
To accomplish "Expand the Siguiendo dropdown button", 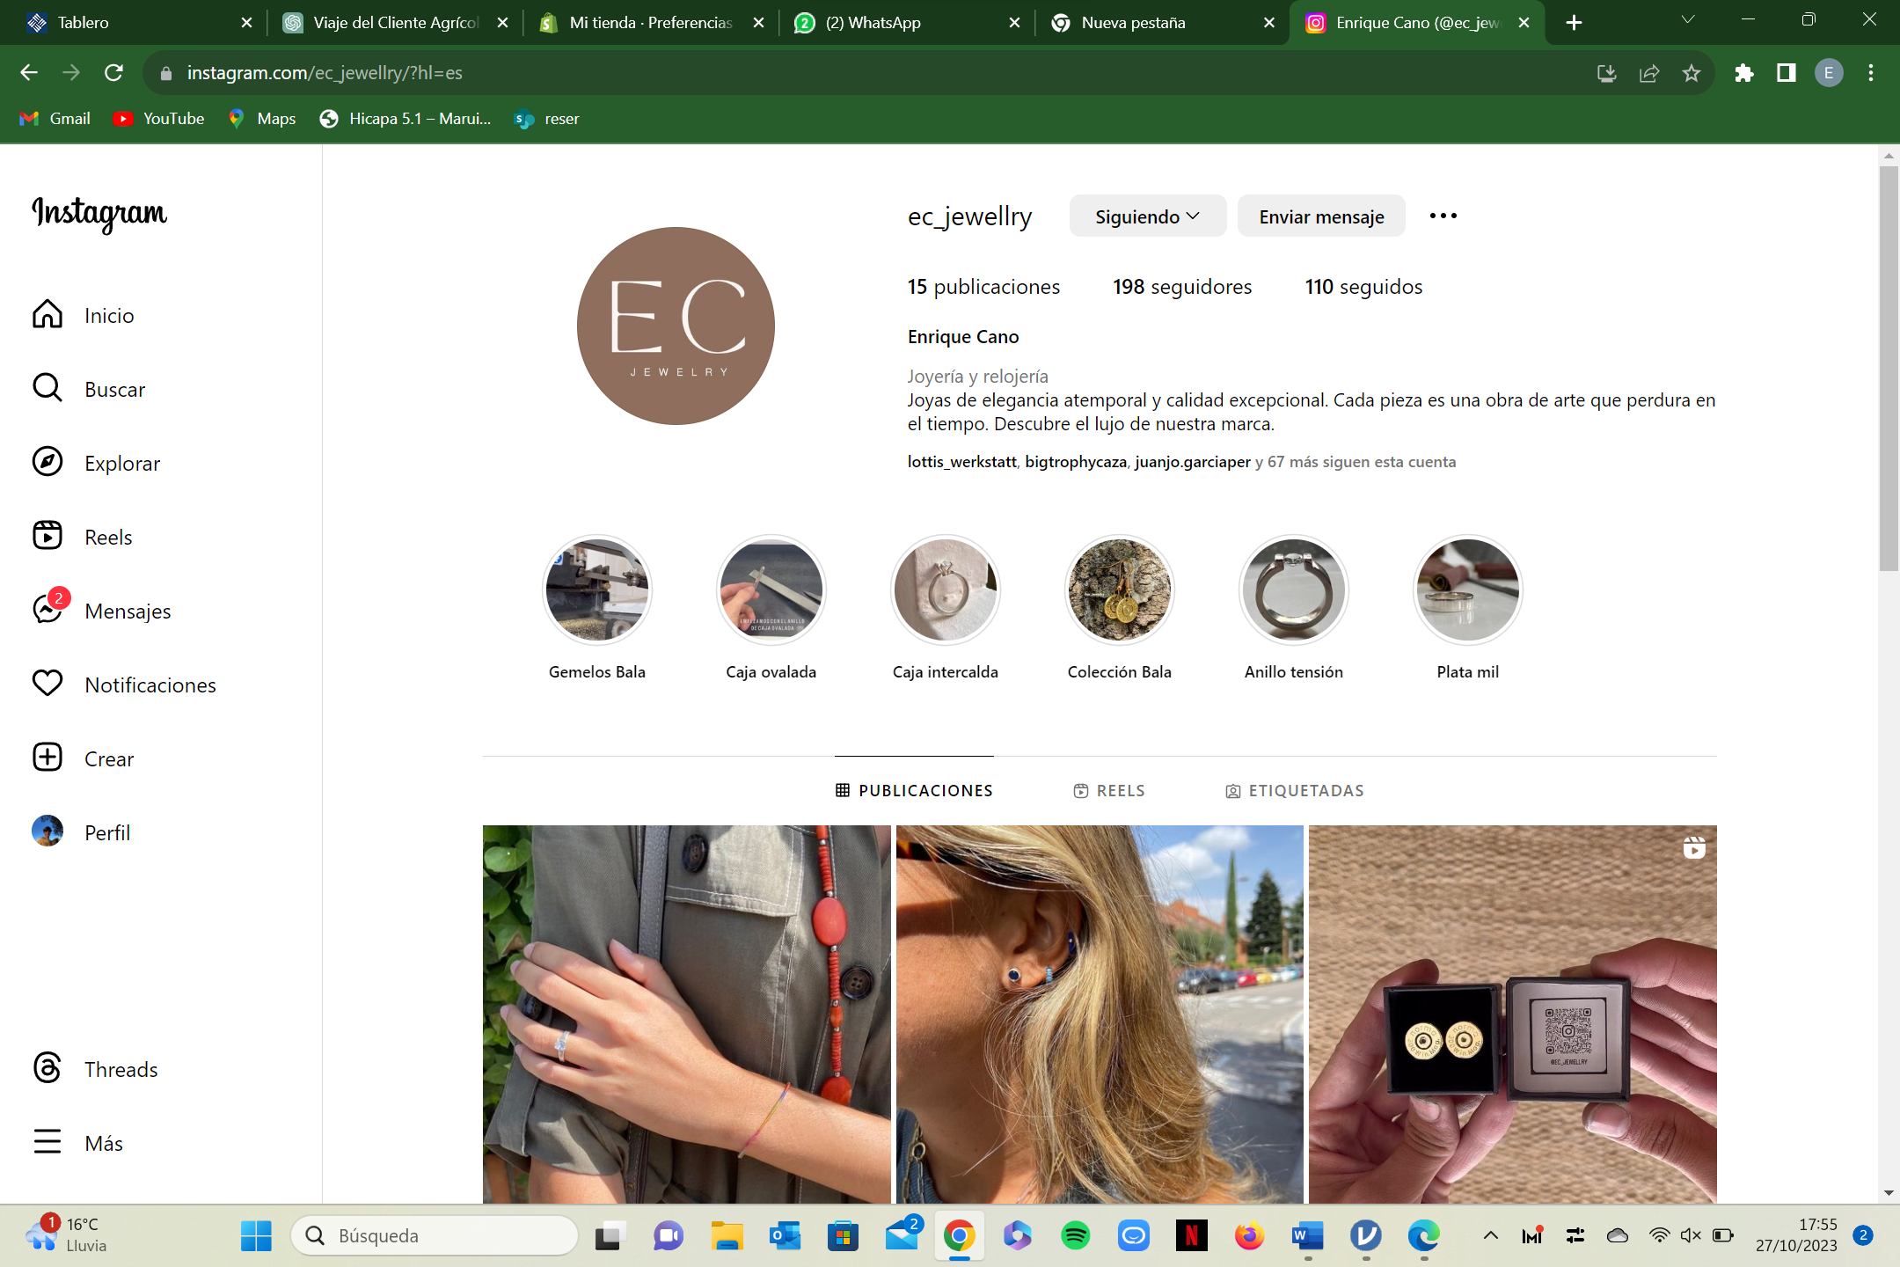I will 1147,216.
